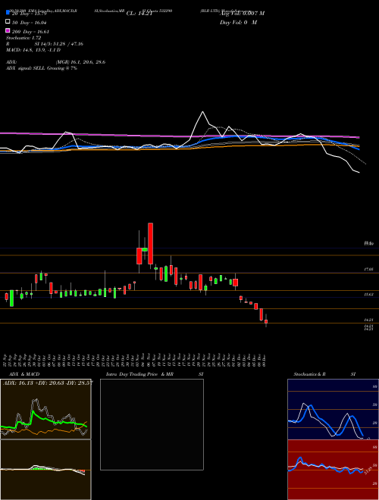The width and height of the screenshot is (379, 500).
Task: Open the red RSI chart panel
Action: [333, 470]
